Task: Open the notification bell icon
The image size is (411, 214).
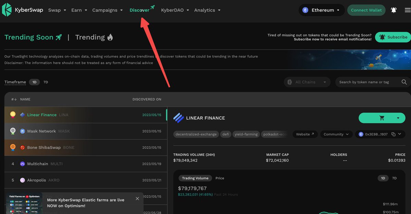Action: coord(394,10)
